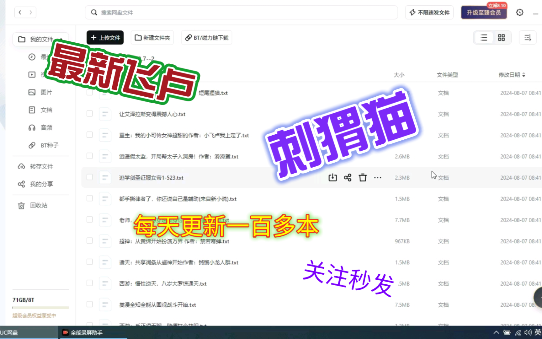Viewport: 542px width, 339px height.
Task: Expand the system tray hidden icons chevron
Action: pyautogui.click(x=496, y=332)
